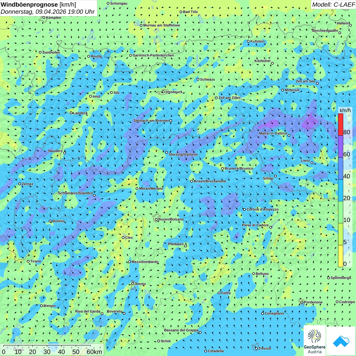Image resolution: width=356 pixels, height=356 pixels.
Task: Click the 60km scale bar label
Action: pos(94,352)
